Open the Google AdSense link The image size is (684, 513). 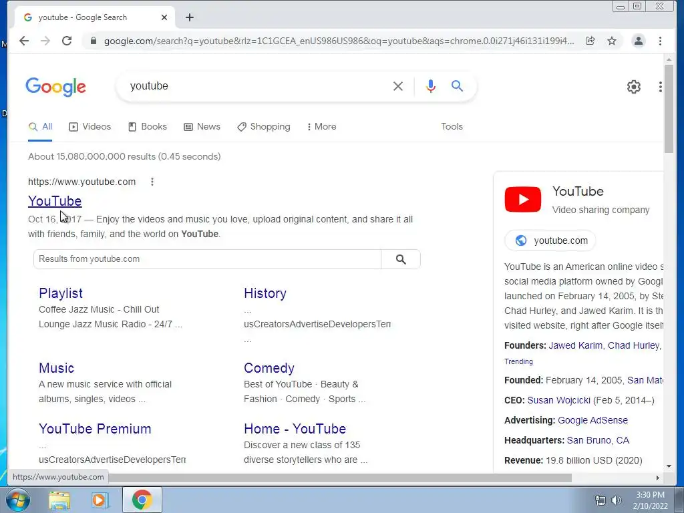point(593,421)
